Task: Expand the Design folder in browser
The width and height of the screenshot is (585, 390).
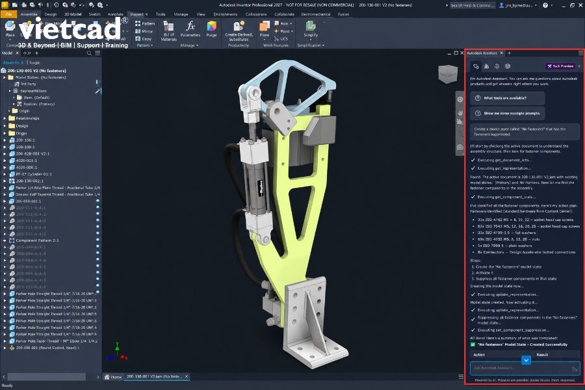Action: [5, 125]
